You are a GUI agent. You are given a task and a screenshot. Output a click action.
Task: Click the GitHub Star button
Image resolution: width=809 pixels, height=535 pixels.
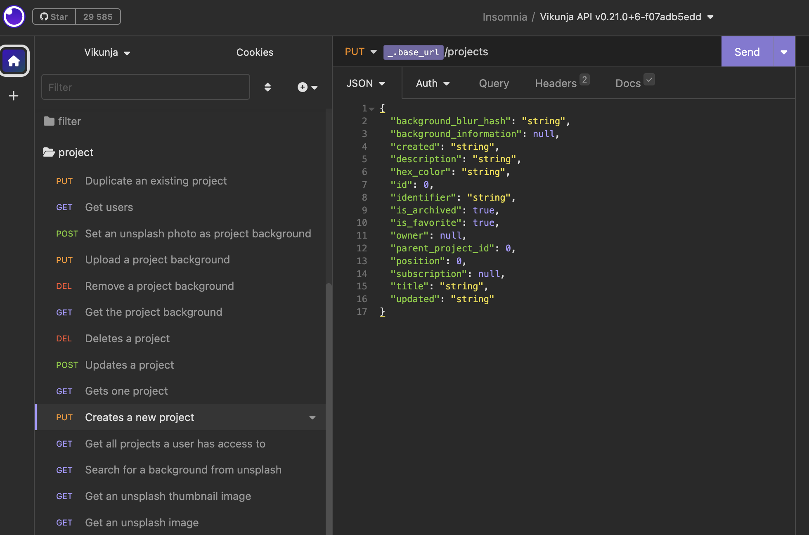(54, 17)
